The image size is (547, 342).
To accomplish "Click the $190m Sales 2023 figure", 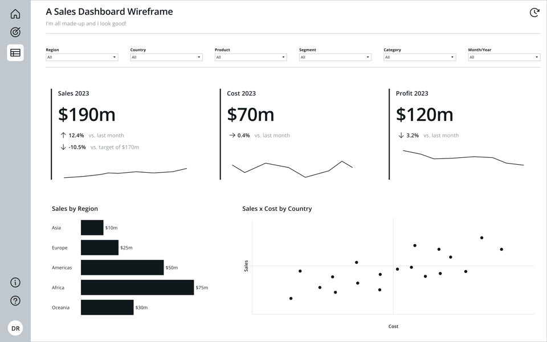I will pos(87,115).
